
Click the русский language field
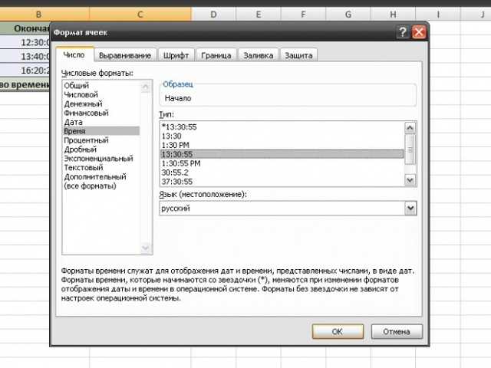(282, 208)
